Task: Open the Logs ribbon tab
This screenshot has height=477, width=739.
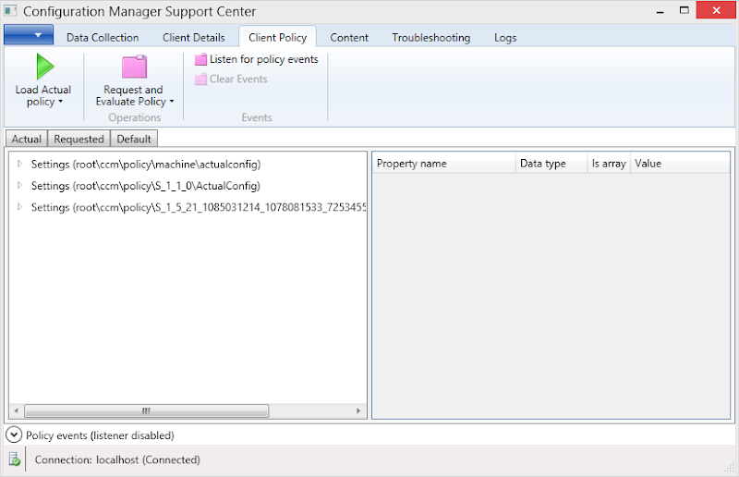Action: 505,38
